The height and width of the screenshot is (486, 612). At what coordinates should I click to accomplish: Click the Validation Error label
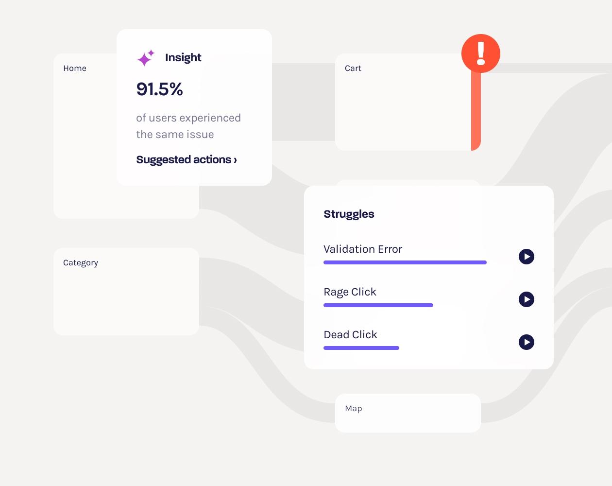point(363,249)
